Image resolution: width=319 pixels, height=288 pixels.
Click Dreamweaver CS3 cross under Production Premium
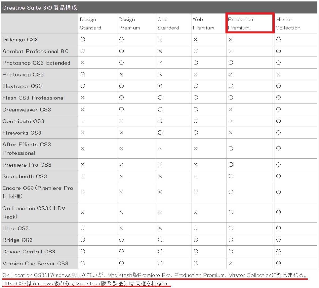(x=230, y=109)
